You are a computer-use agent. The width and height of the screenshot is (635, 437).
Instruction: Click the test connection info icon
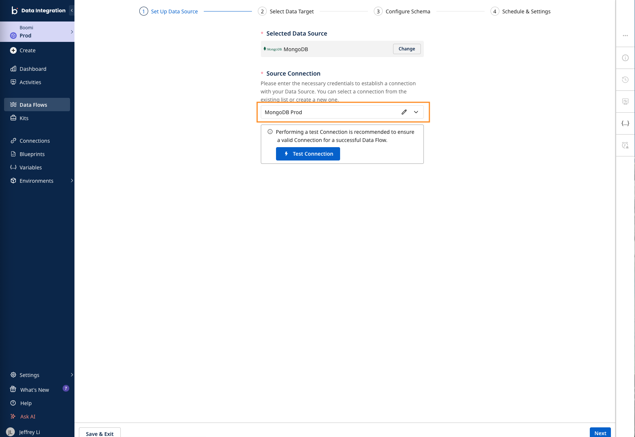coord(270,132)
